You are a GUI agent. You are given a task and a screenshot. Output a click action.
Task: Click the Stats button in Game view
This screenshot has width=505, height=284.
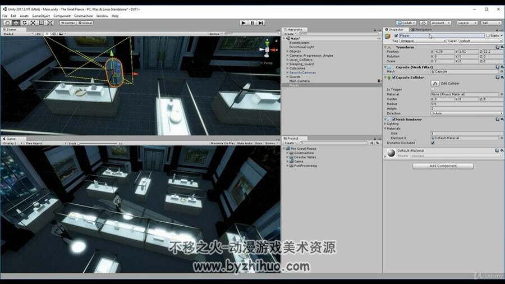[258, 143]
